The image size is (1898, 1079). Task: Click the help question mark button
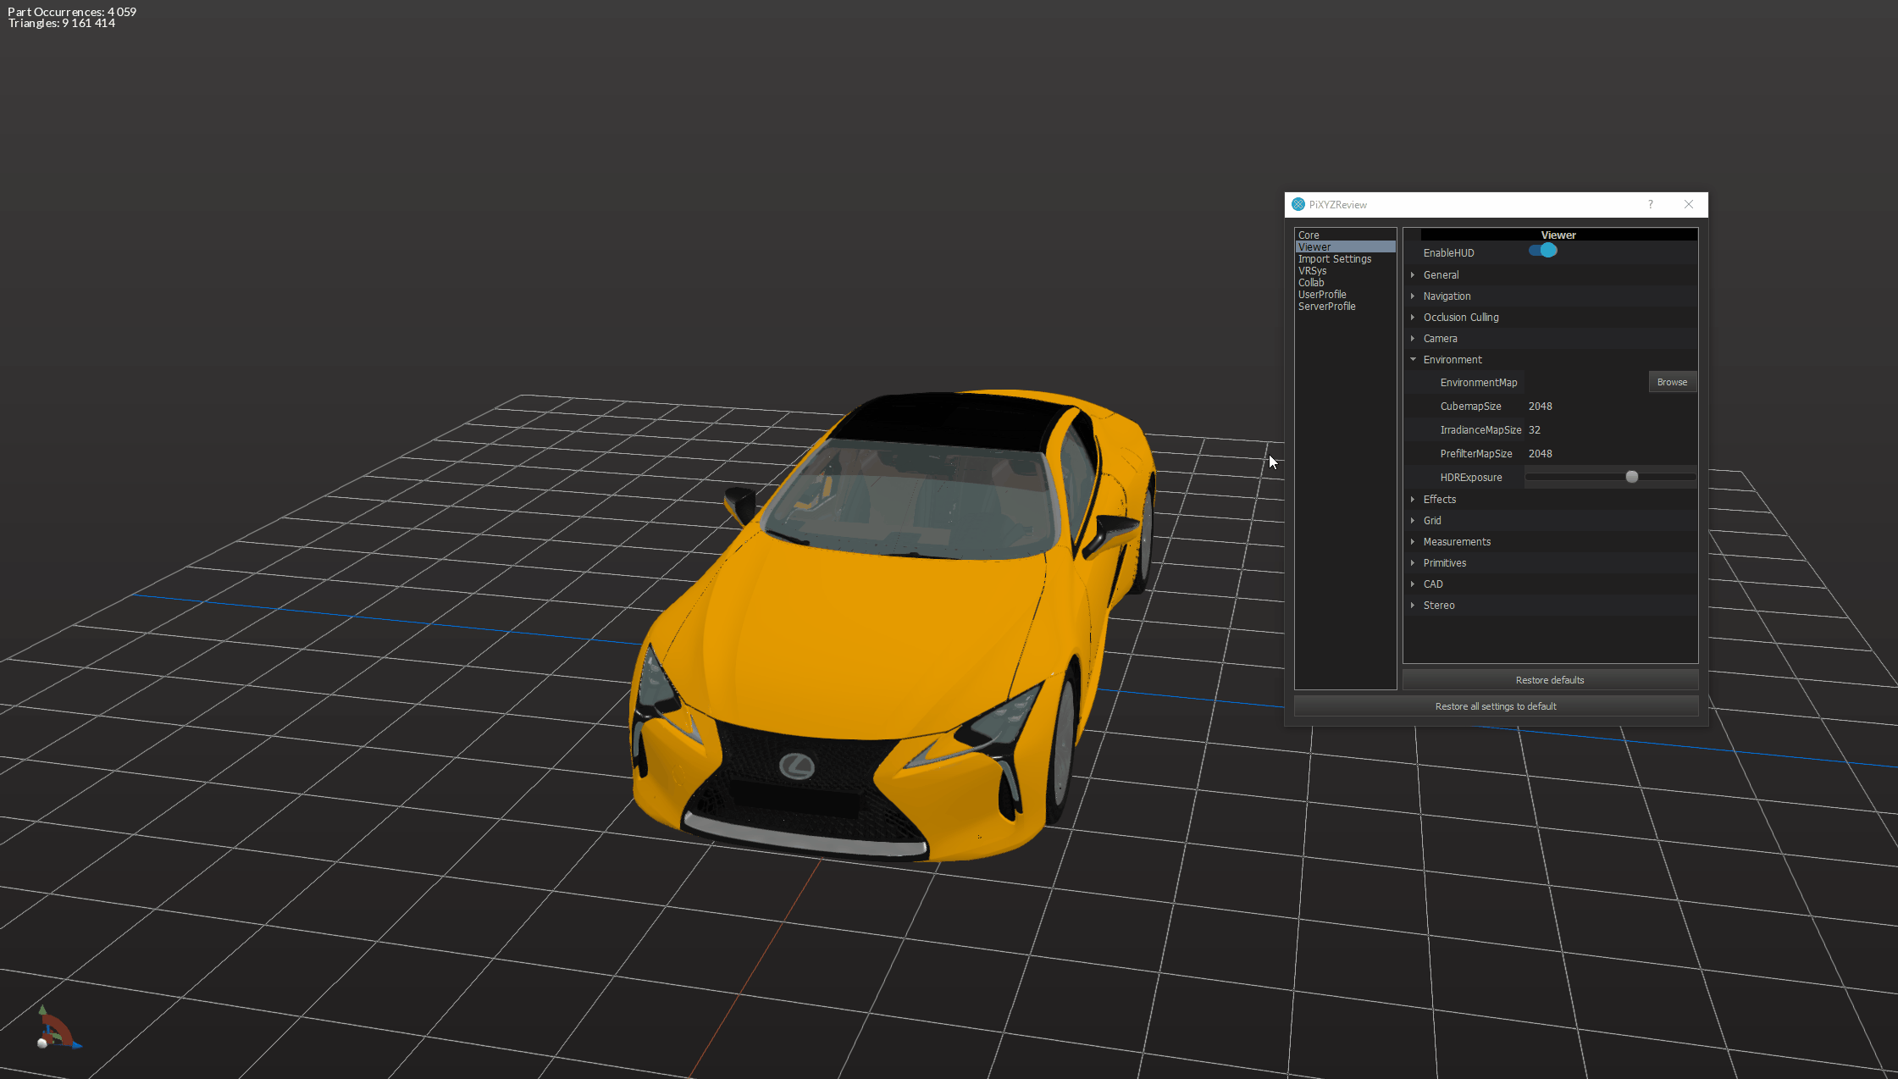pos(1650,204)
